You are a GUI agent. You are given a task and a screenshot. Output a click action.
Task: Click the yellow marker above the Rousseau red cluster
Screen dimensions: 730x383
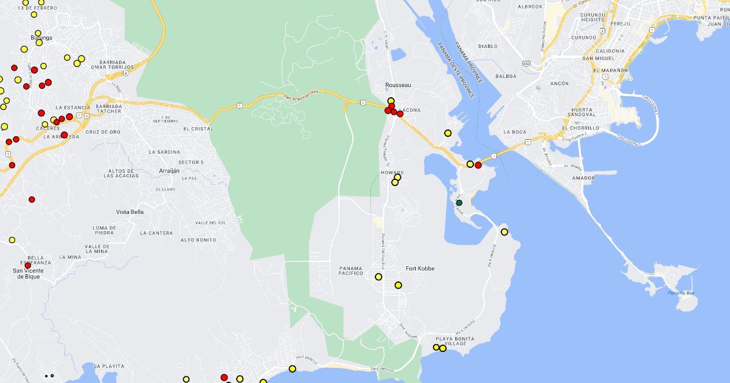click(391, 101)
